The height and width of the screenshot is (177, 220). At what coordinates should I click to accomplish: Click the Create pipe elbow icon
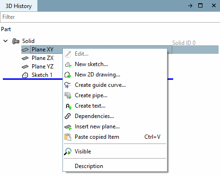(x=68, y=95)
